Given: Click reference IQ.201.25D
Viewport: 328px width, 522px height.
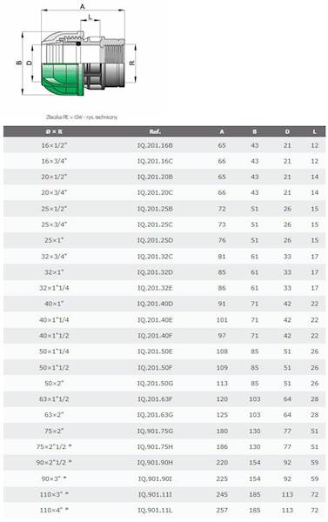Looking at the screenshot, I should coord(155,240).
